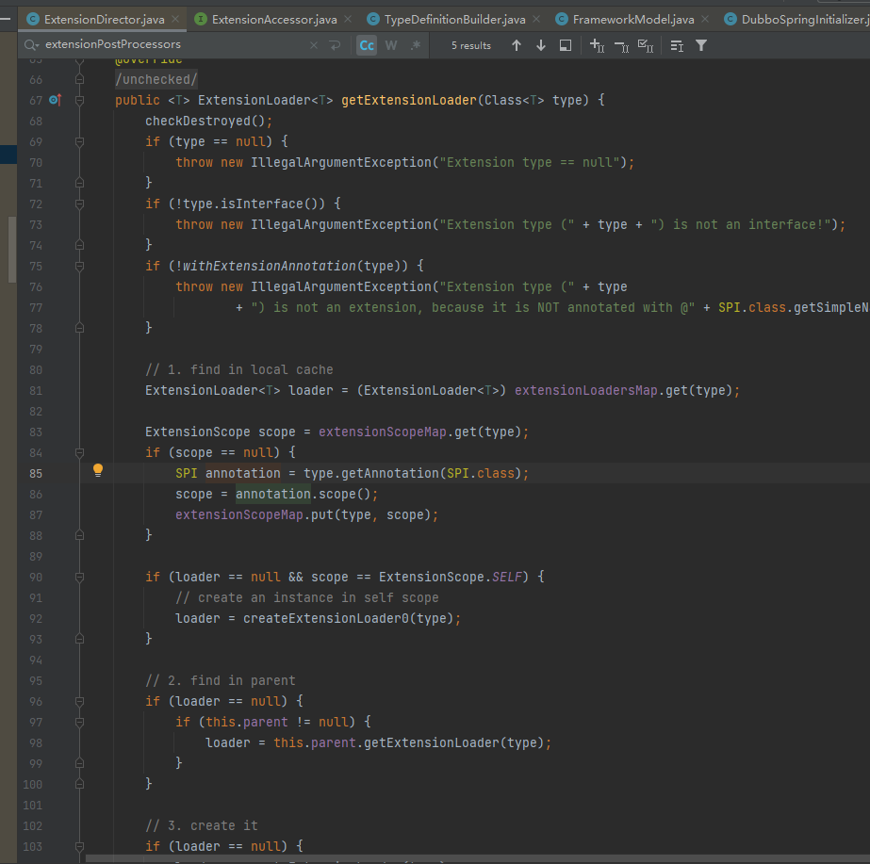Focus the extensionPostProcessors search field
Viewport: 870px width, 864px height.
click(x=172, y=44)
